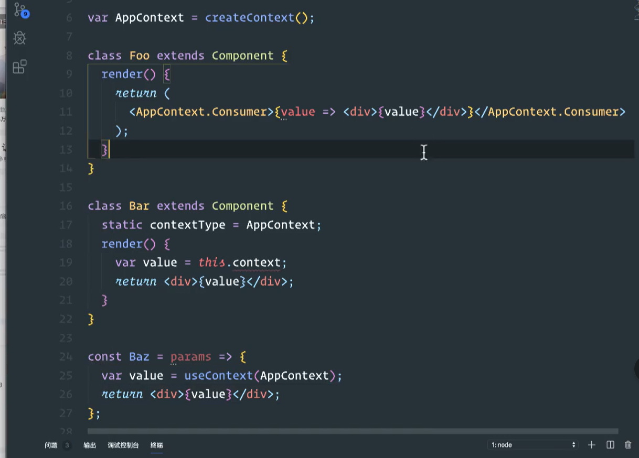Switch to the 输出 (Output) tab

click(x=90, y=445)
